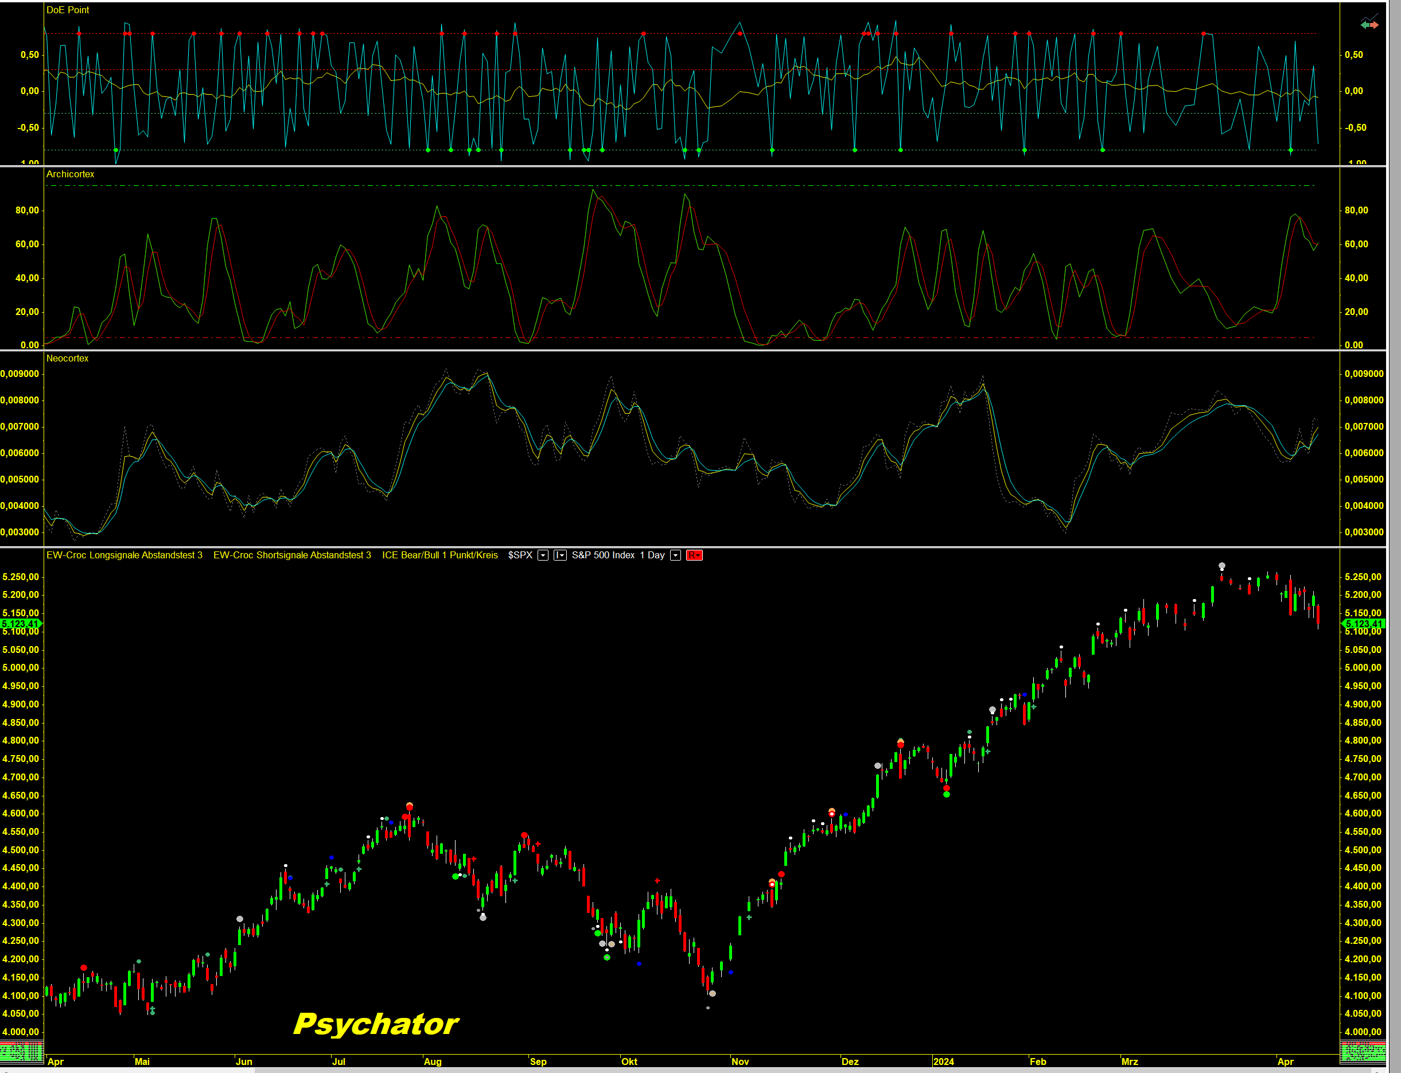Image resolution: width=1401 pixels, height=1073 pixels.
Task: Click ICE Bear/Bull 1 Punkt/Kreis label
Action: [x=440, y=555]
